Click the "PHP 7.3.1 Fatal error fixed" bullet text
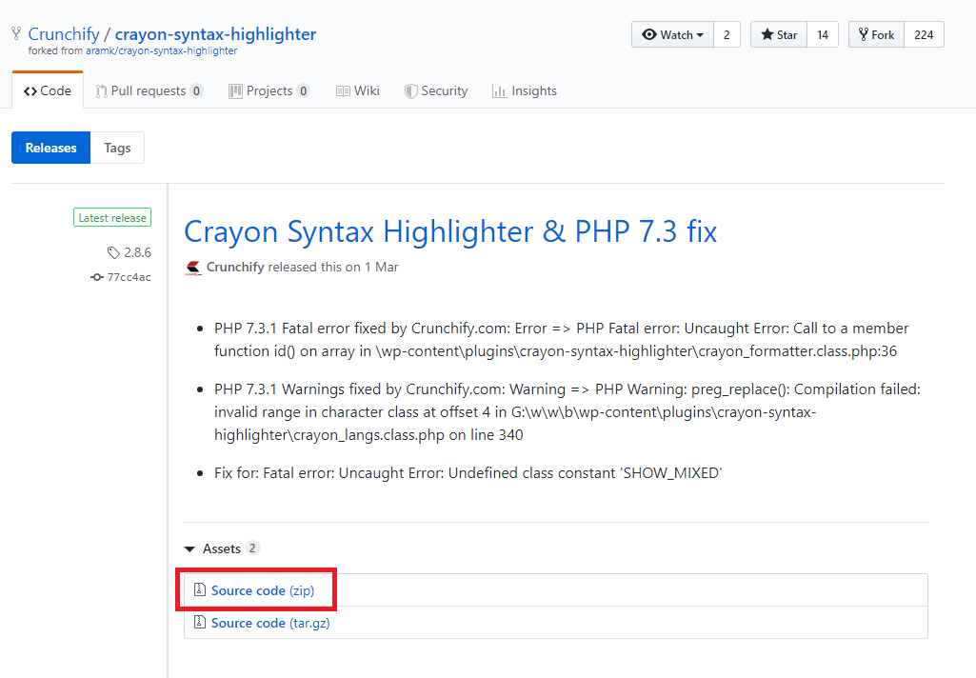 (x=562, y=339)
